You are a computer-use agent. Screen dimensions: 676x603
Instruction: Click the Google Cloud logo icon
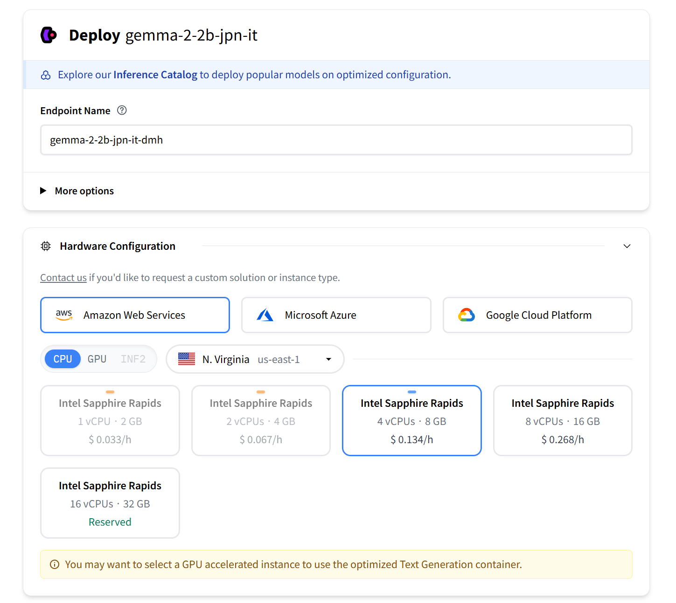(x=467, y=315)
